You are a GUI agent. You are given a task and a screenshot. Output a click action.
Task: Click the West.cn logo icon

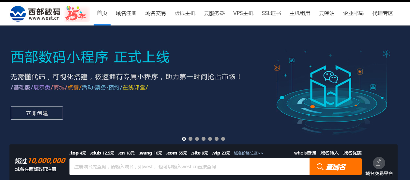(x=18, y=13)
